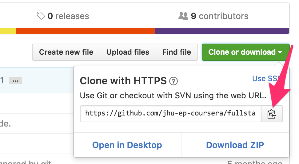Image resolution: width=299 pixels, height=164 pixels.
Task: Select Download ZIP
Action: click(x=235, y=145)
